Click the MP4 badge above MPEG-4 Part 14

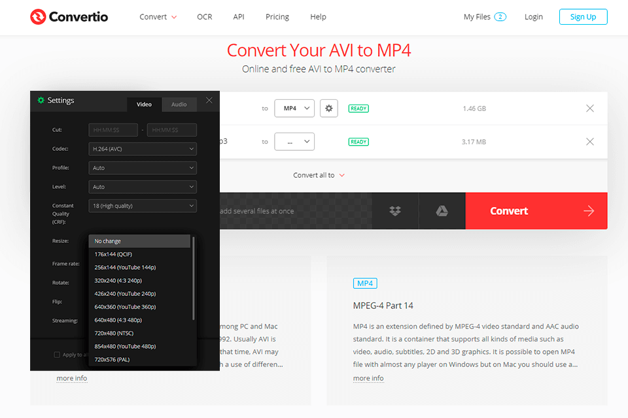[365, 283]
